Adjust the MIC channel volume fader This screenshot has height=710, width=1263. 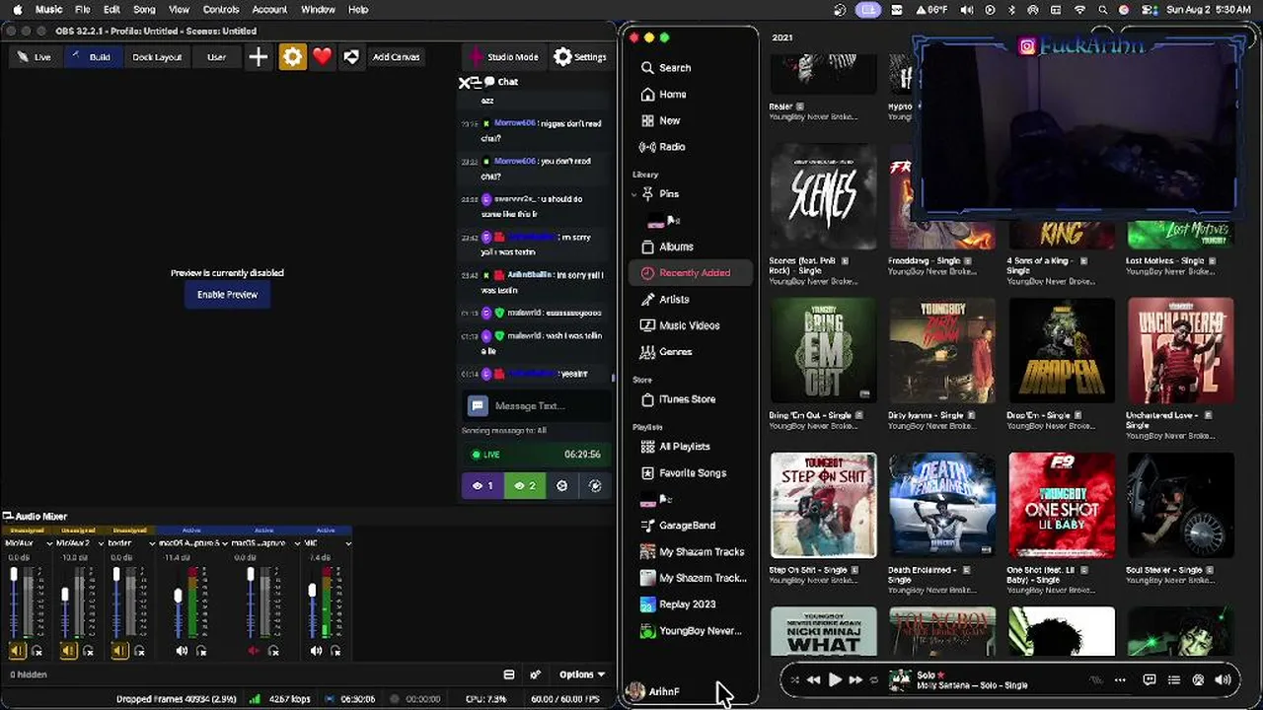click(x=312, y=591)
